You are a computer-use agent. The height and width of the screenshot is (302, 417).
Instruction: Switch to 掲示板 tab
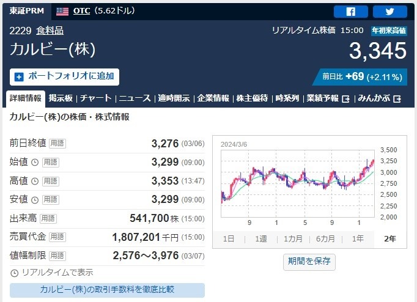tap(61, 98)
